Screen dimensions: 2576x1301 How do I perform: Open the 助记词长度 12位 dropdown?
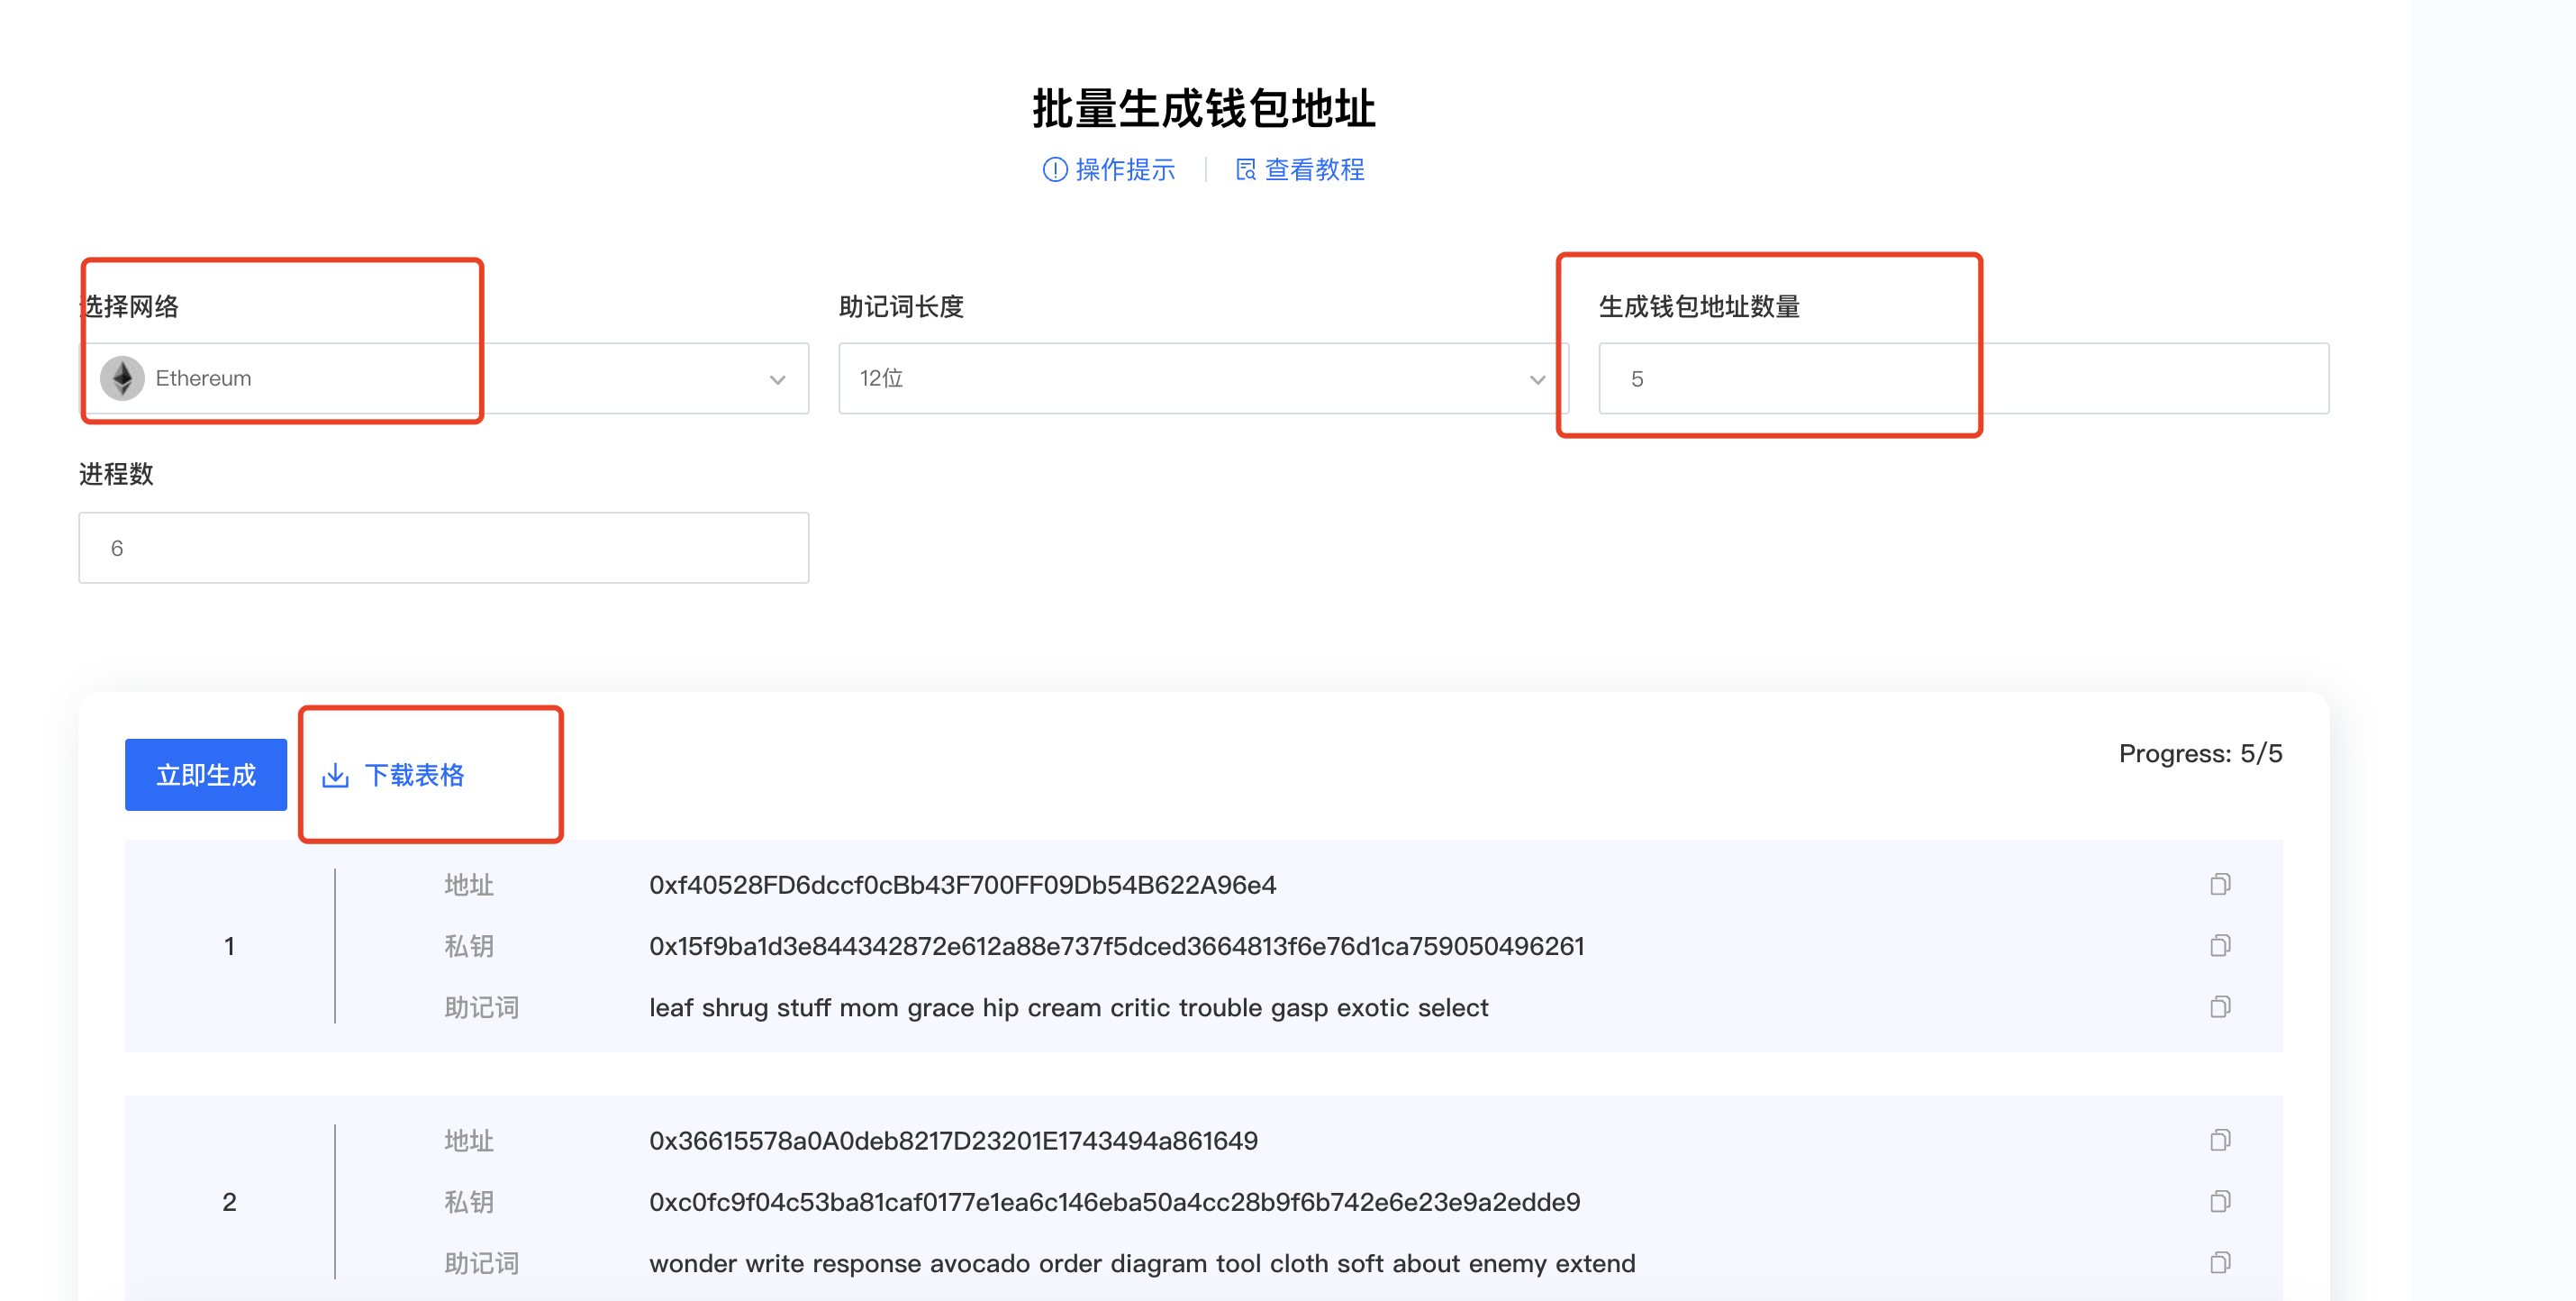1203,378
